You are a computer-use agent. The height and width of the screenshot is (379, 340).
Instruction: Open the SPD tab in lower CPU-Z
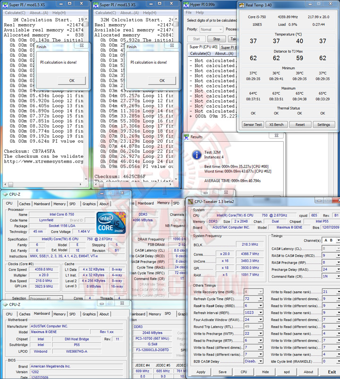coord(72,314)
